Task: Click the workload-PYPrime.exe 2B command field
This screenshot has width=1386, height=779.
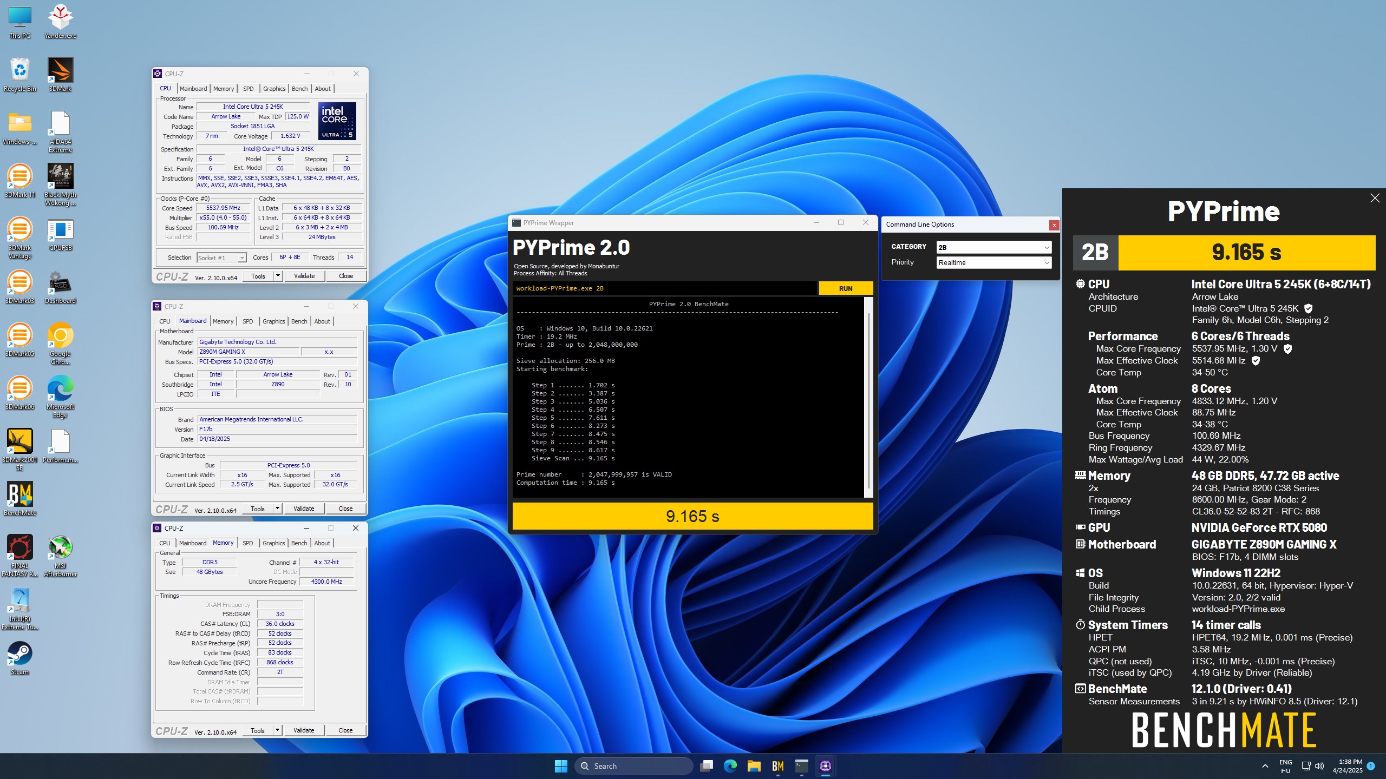Action: click(665, 288)
